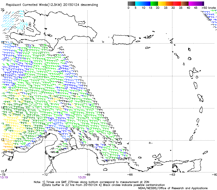Click the Isla Margarita outline off Venezuela
217x190 pixels.
(x=157, y=156)
